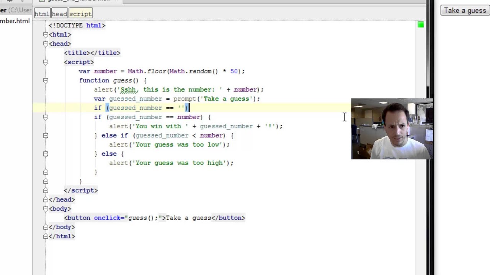Collapse the <head> tag fold marker
The height and width of the screenshot is (275, 490).
click(46, 44)
